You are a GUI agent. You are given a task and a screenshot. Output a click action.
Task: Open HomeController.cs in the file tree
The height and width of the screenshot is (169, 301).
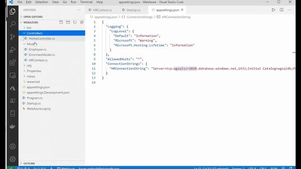click(x=42, y=38)
